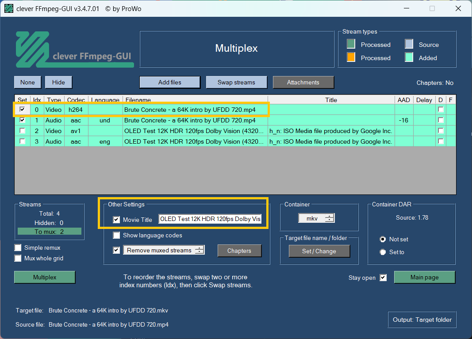472x339 pixels.
Task: Click Remove muxed streams down arrow
Action: click(200, 252)
